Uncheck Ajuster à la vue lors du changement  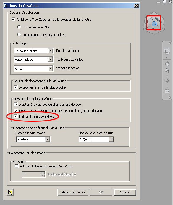(x=16, y=105)
